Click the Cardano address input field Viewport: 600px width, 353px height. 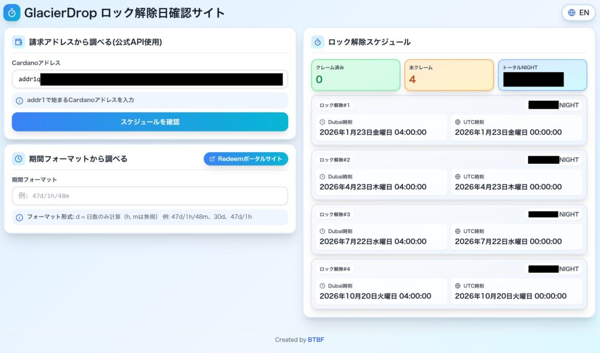149,79
